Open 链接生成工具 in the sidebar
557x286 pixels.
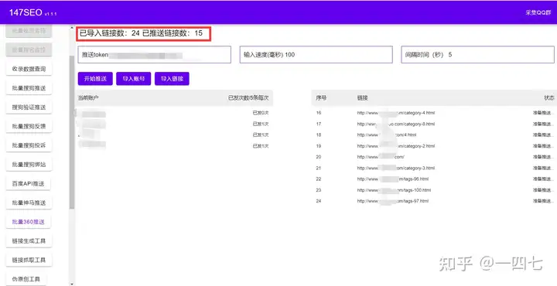tap(29, 241)
